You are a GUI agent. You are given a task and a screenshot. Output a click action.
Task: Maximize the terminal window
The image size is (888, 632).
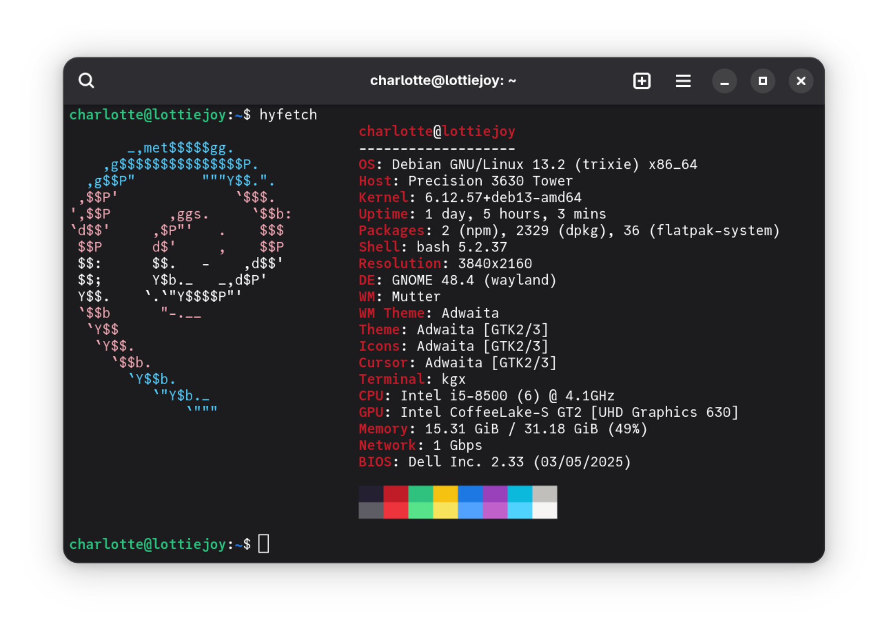762,81
